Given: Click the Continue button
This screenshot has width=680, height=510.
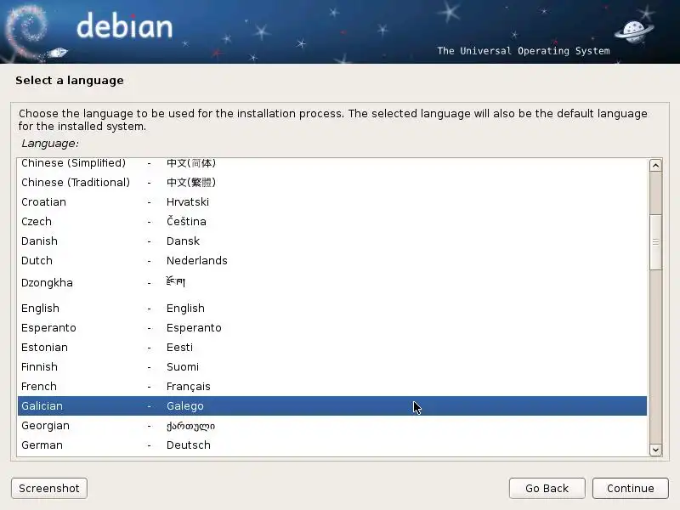Looking at the screenshot, I should [x=630, y=488].
